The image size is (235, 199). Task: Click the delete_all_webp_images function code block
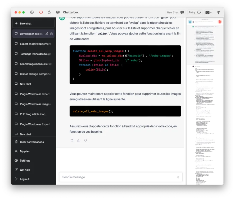pos(125,65)
